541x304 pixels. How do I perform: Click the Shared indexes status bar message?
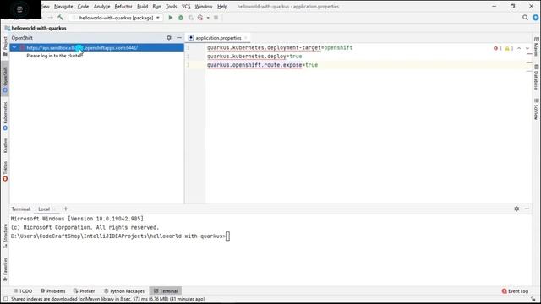[107, 299]
